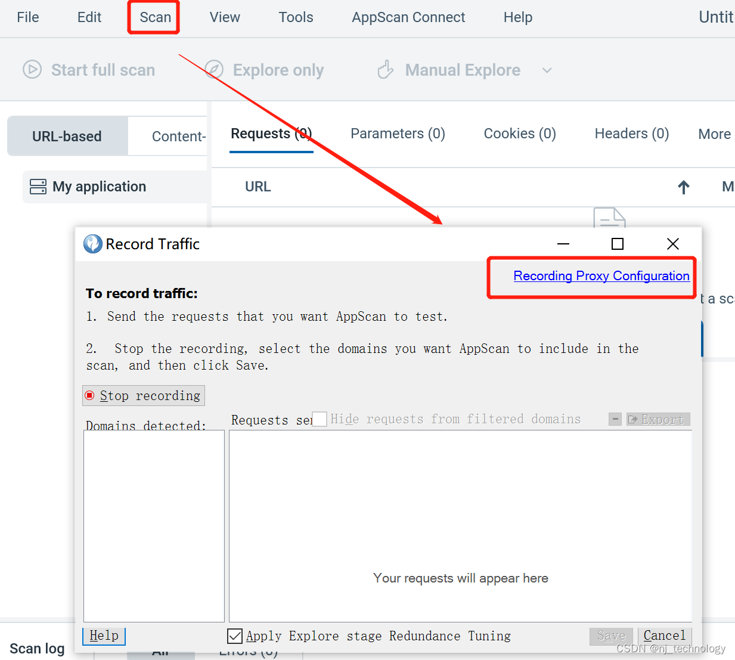Image resolution: width=735 pixels, height=660 pixels.
Task: Click the Help button in Record Traffic dialog
Action: click(x=104, y=636)
